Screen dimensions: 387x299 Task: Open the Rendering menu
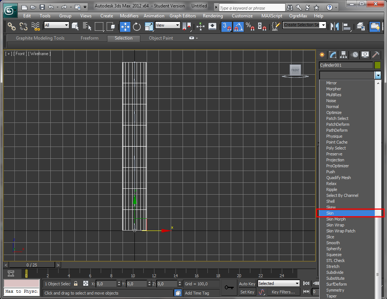tap(213, 16)
